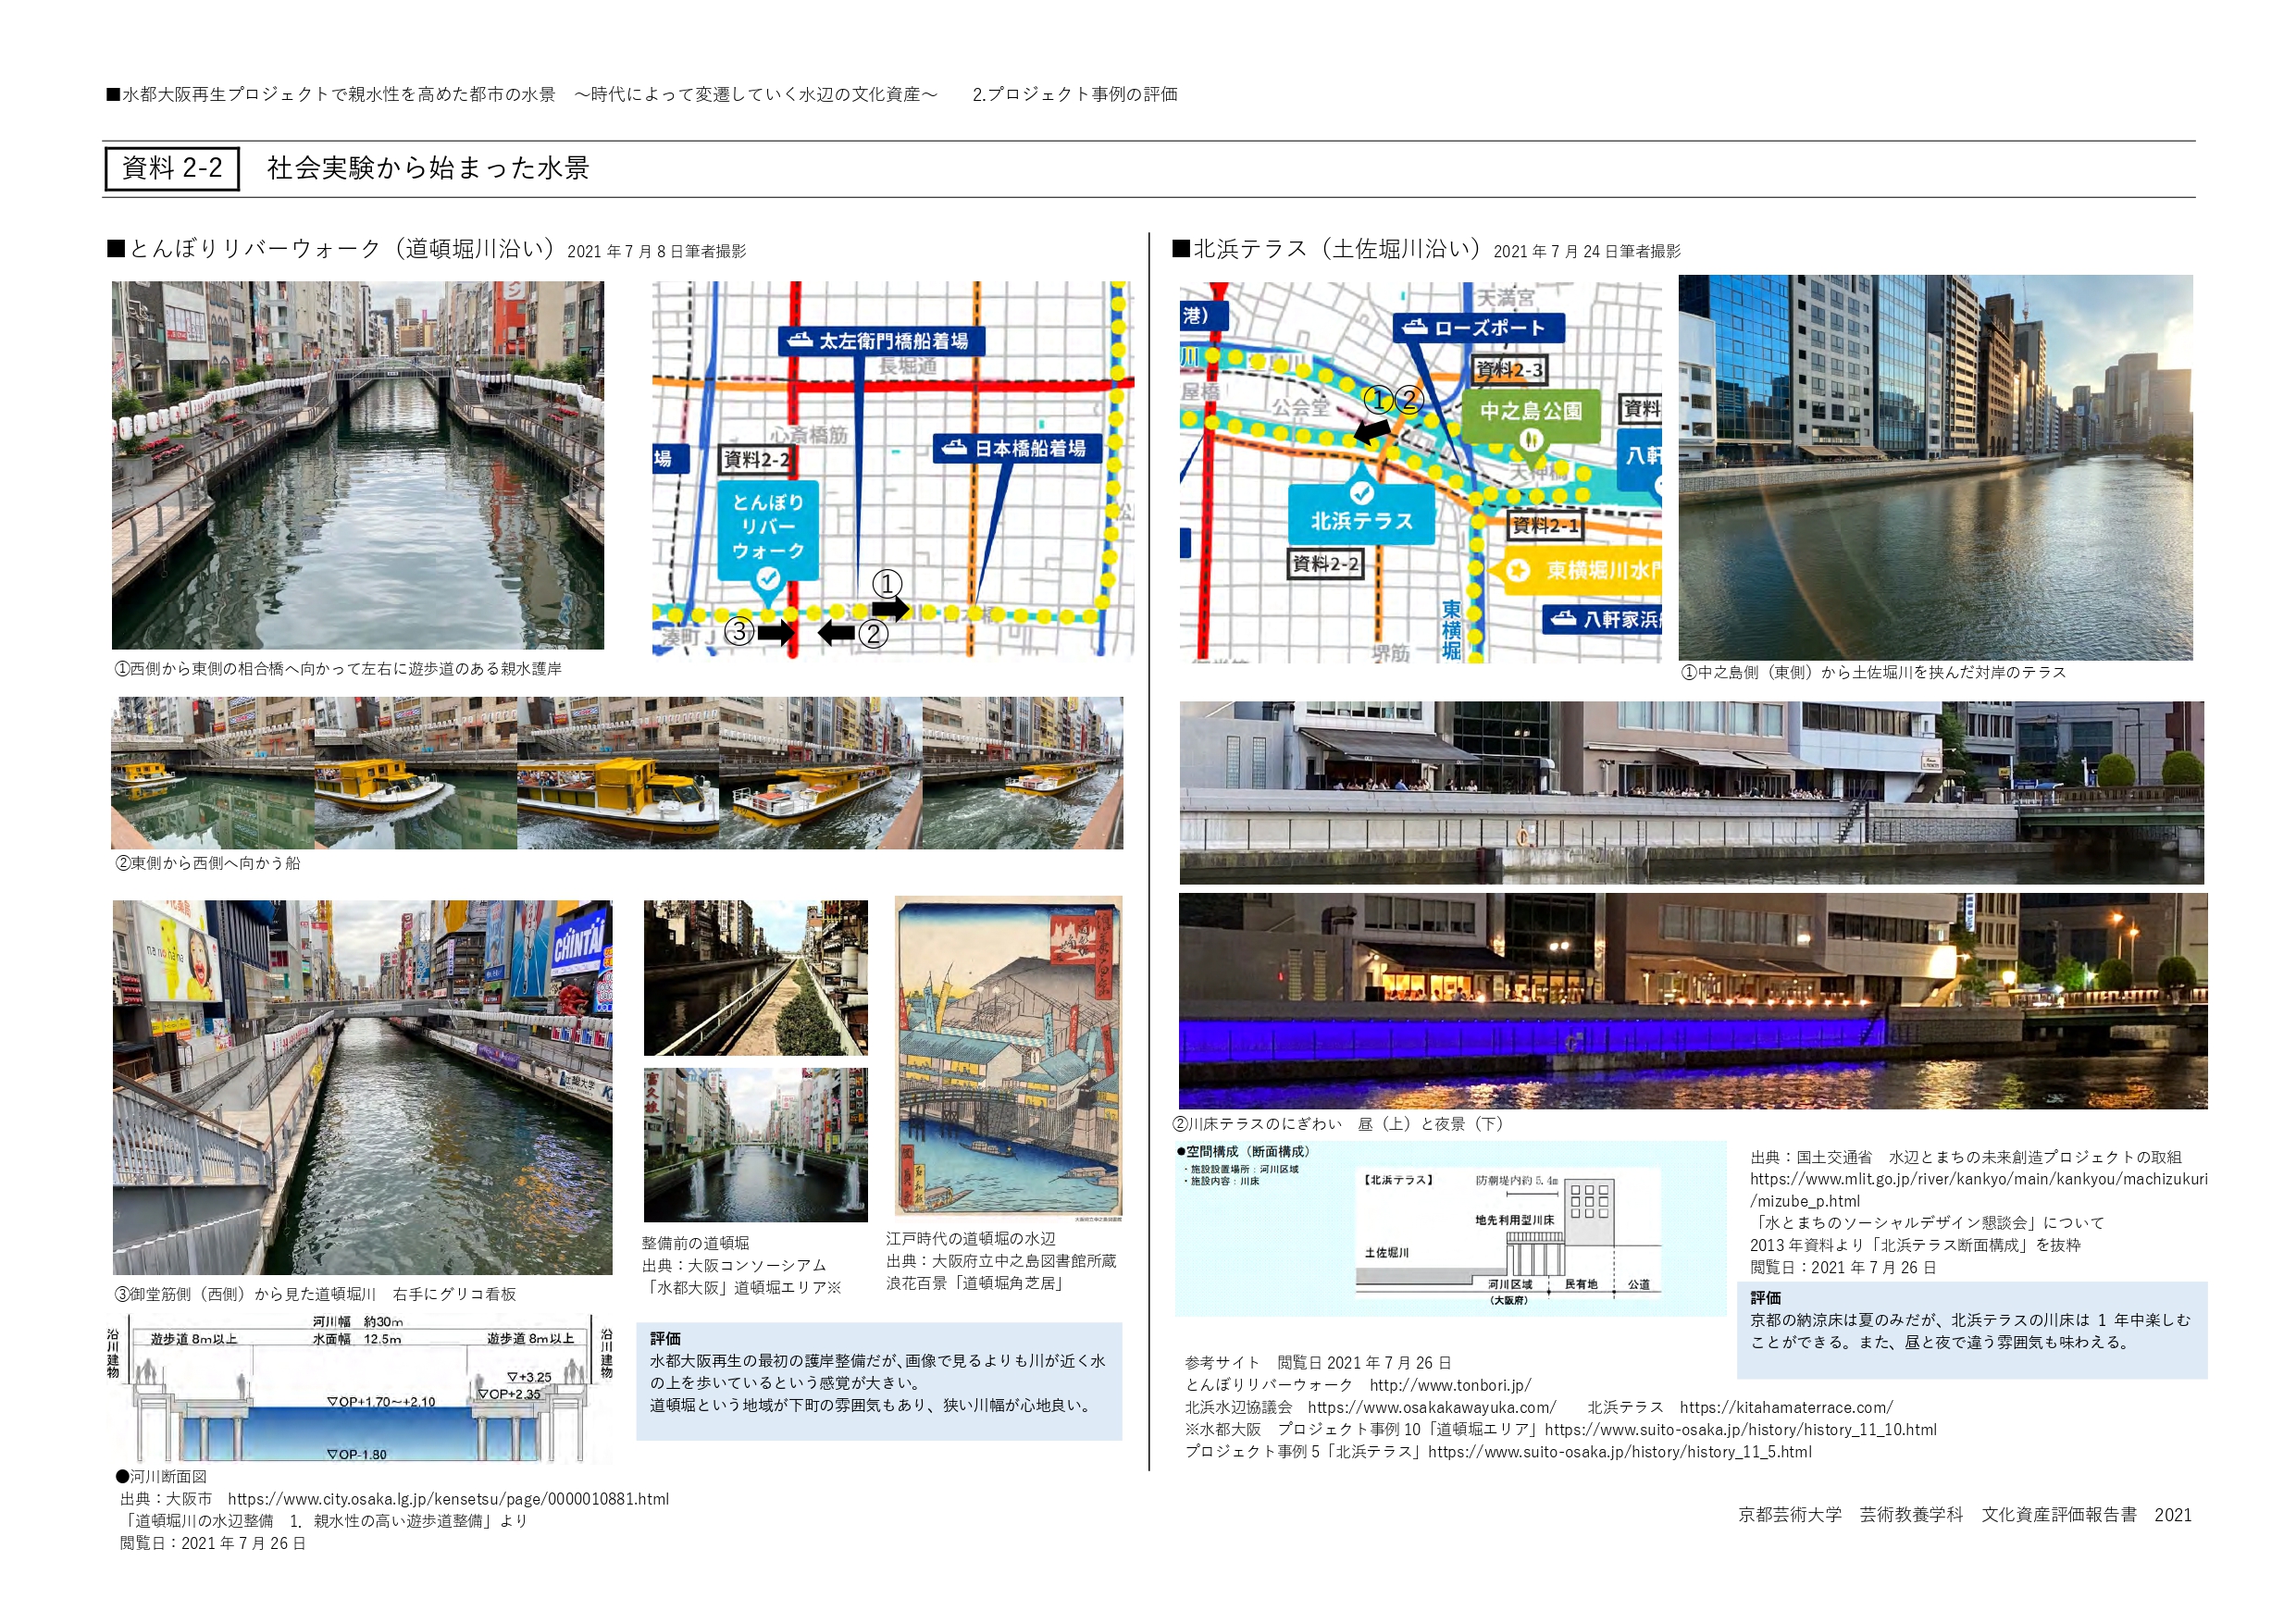
Task: Click the checkmark pin above 北浜テラス
Action: tap(1361, 493)
